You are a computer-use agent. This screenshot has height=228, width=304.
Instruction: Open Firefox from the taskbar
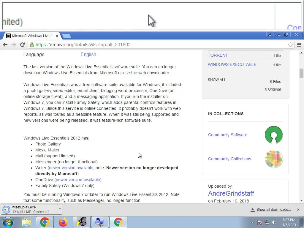point(63,222)
